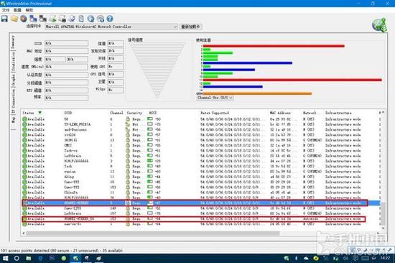The height and width of the screenshot is (263, 395).
Task: Open the yellow folder toolbar icon
Action: 14,19
